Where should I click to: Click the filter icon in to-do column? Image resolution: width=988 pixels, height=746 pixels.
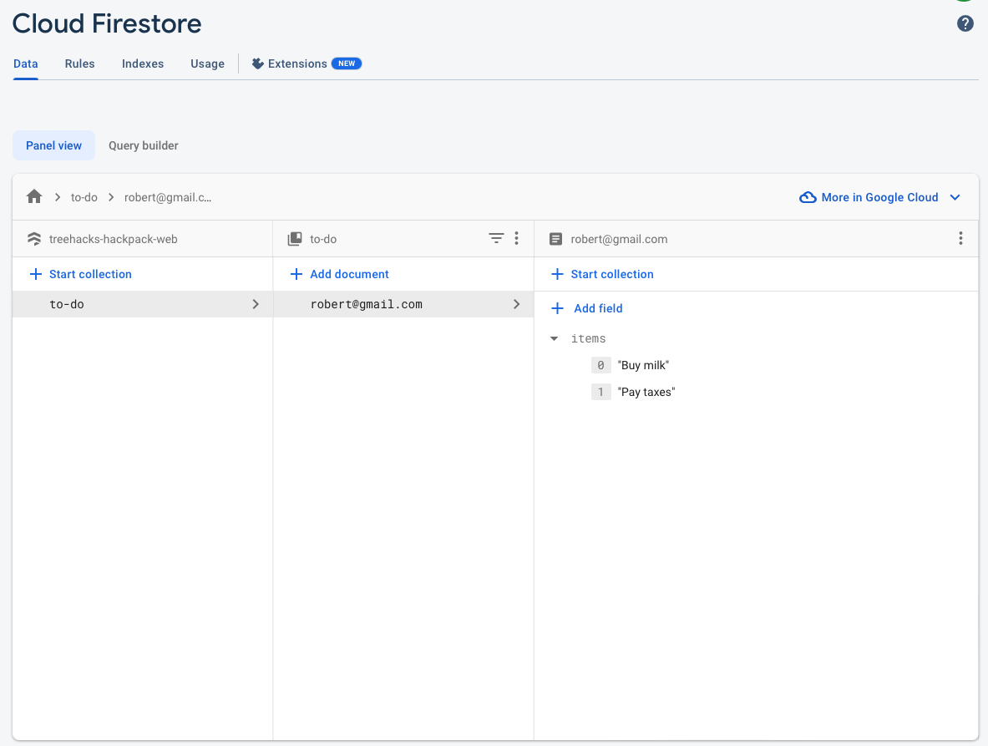[x=497, y=238]
